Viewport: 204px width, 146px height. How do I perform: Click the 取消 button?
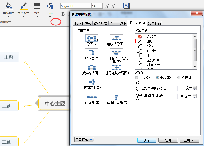click(168, 140)
